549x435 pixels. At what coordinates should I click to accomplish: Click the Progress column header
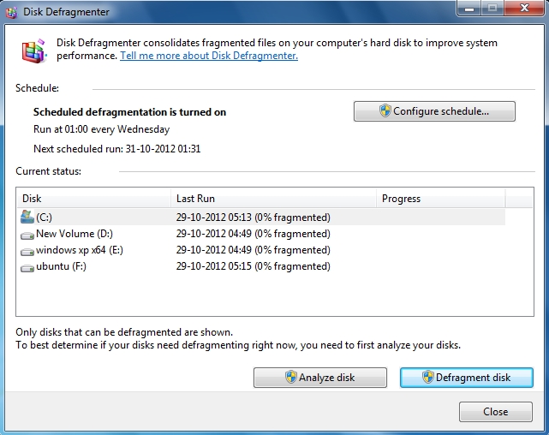(440, 199)
